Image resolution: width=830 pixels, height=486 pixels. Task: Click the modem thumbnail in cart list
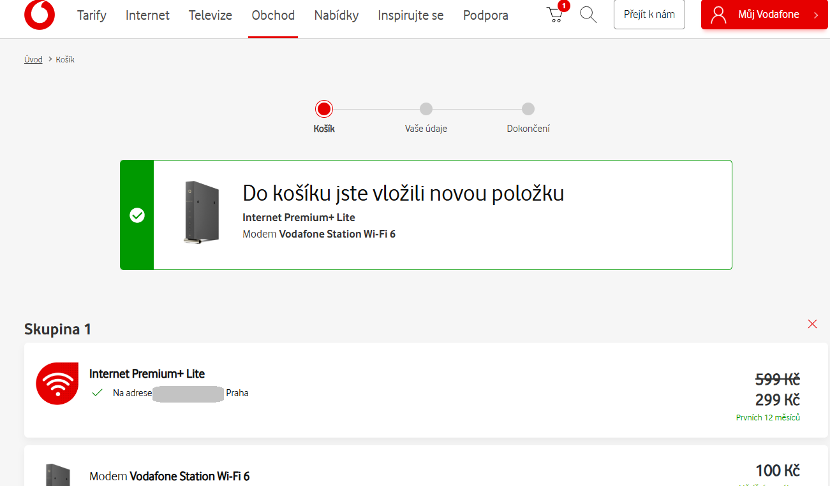(x=57, y=475)
